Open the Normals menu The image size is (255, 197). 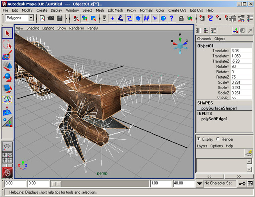(146, 10)
